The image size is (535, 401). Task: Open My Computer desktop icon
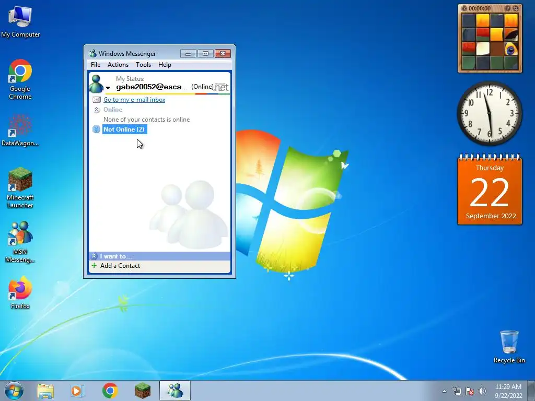point(20,22)
